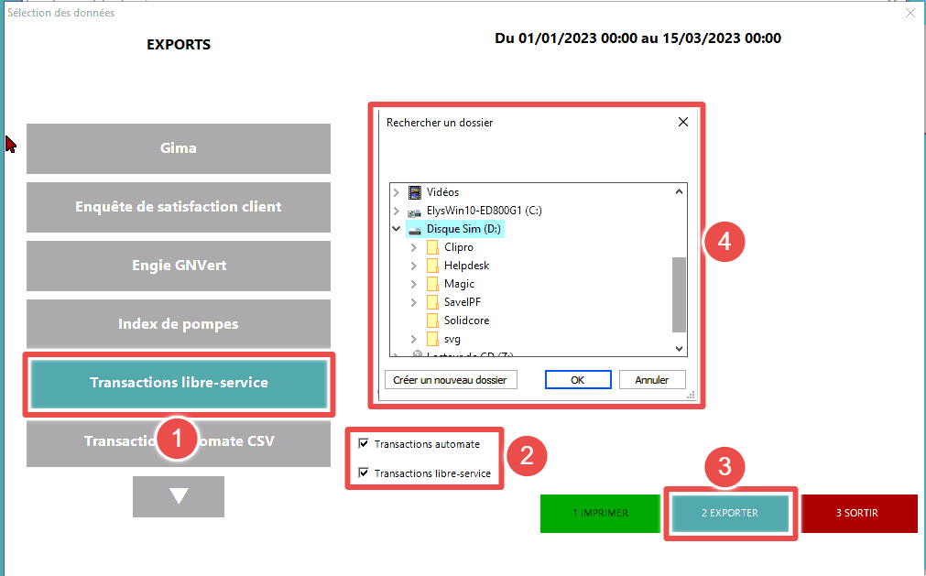Uncheck the Transactions automate checkbox
Image resolution: width=926 pixels, height=576 pixels.
click(364, 444)
